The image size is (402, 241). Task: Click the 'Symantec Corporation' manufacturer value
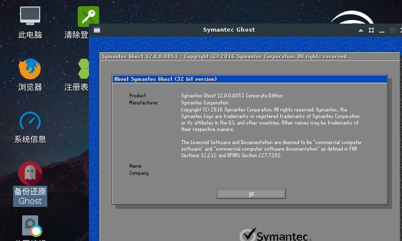click(205, 103)
